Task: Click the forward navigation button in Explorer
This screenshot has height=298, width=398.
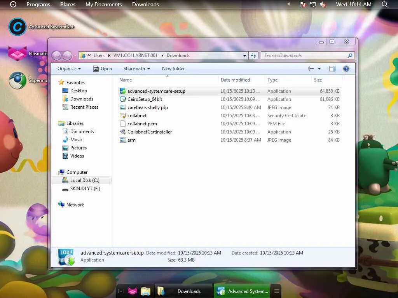Action: coord(67,55)
